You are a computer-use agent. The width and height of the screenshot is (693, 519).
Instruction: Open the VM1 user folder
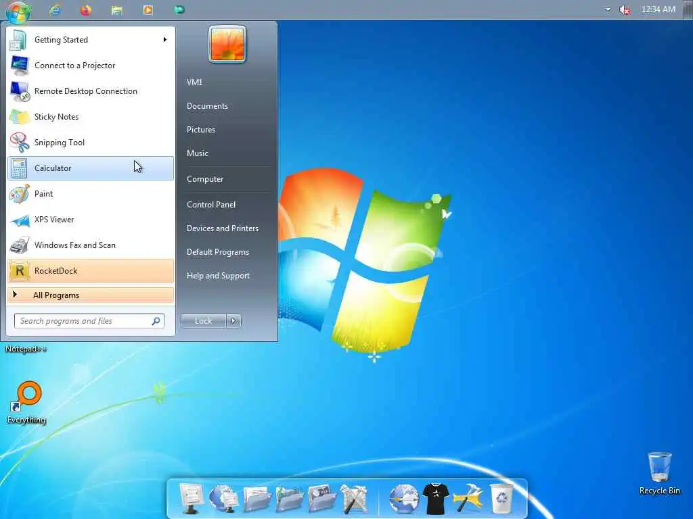[194, 82]
